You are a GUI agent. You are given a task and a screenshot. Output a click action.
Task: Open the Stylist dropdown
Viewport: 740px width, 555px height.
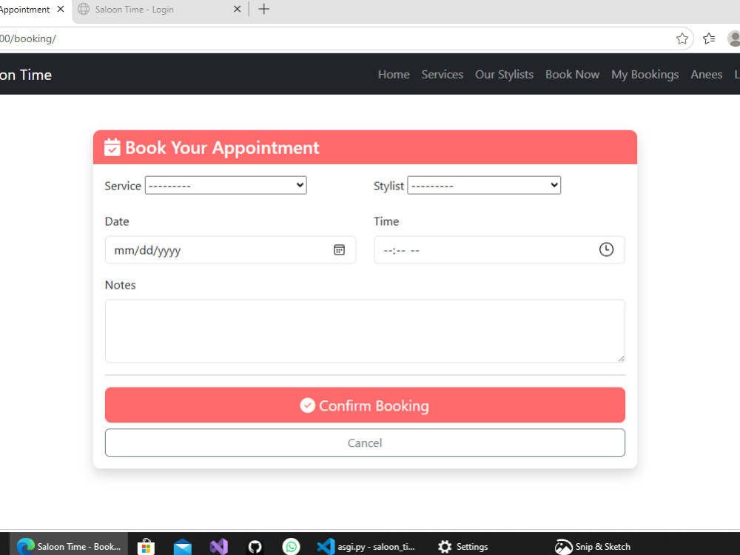484,185
